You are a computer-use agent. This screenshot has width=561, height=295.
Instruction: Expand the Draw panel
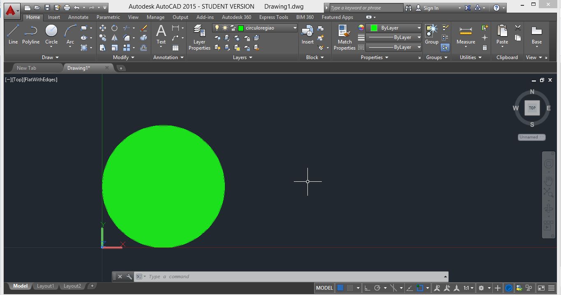(50, 57)
